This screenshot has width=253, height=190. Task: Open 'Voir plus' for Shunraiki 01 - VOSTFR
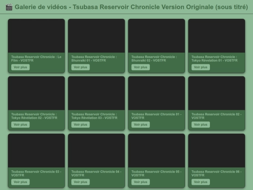click(81, 67)
